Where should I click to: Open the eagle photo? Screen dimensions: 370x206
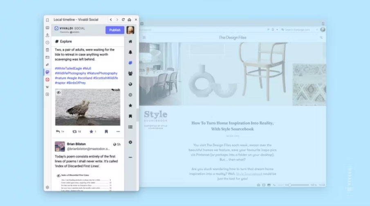click(88, 107)
